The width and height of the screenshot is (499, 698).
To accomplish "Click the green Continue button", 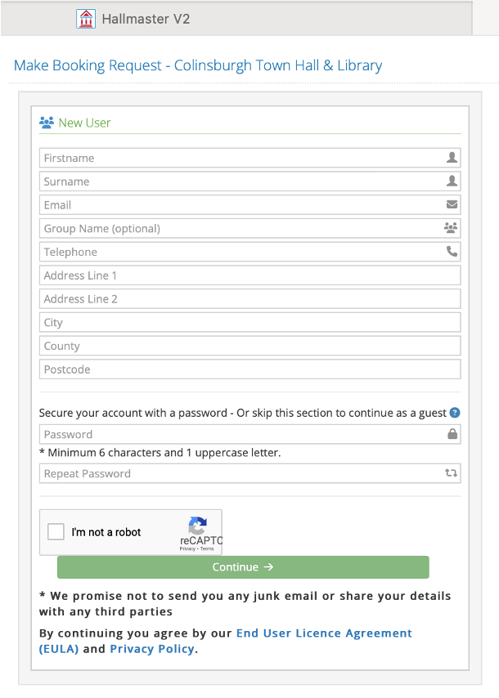I will 243,567.
